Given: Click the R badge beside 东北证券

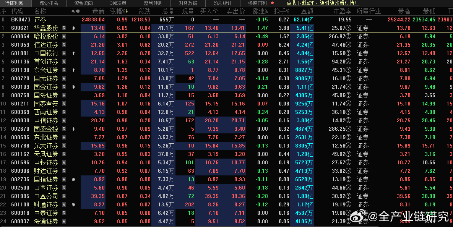Looking at the screenshot, I should pos(64,137).
